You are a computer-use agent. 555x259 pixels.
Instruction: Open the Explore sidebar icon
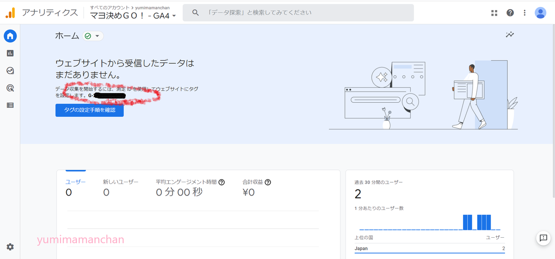[10, 71]
